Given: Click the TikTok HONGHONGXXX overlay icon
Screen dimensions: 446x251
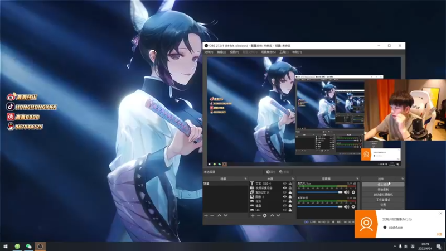Looking at the screenshot, I should (x=11, y=107).
